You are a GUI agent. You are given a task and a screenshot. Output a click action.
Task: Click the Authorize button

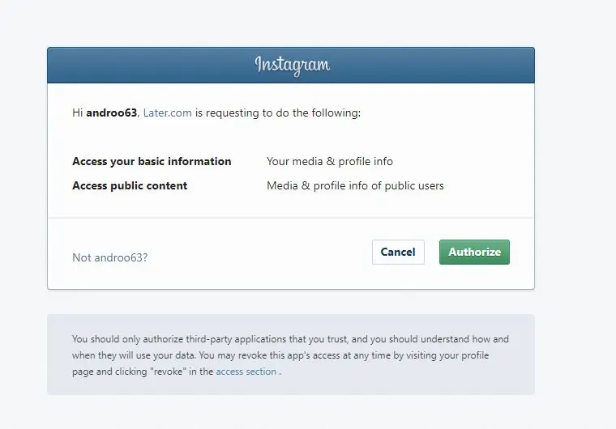474,252
